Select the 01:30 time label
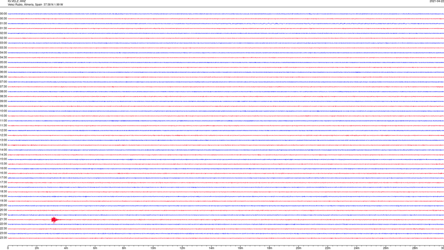444x250 pixels. [x=3, y=28]
